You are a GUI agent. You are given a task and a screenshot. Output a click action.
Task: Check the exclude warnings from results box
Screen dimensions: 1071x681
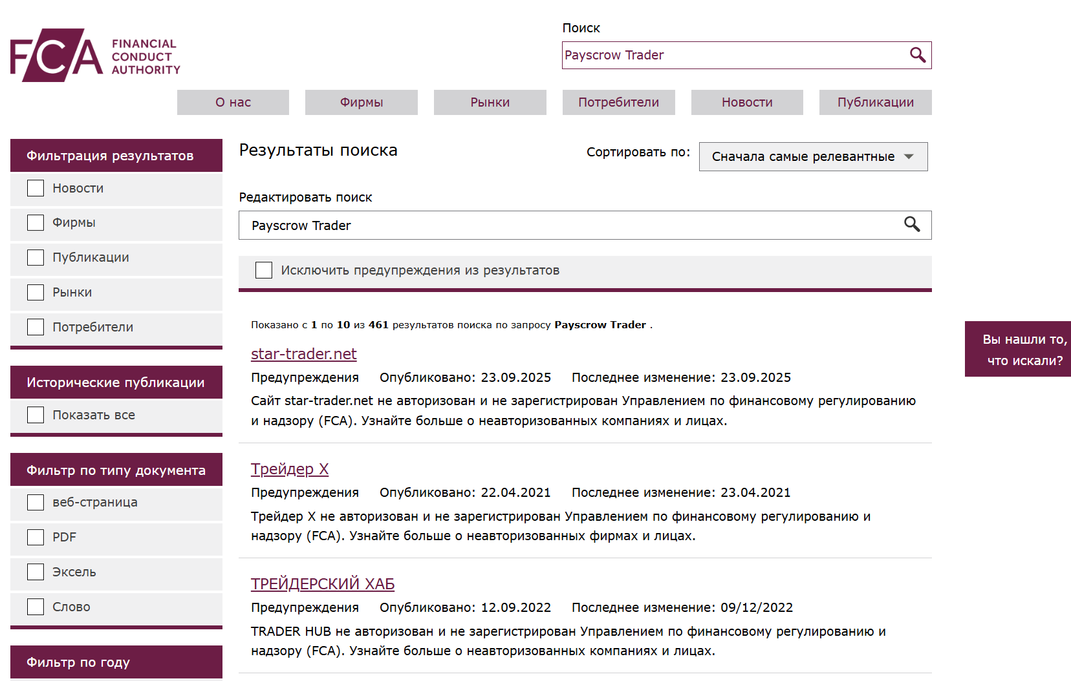(x=264, y=270)
